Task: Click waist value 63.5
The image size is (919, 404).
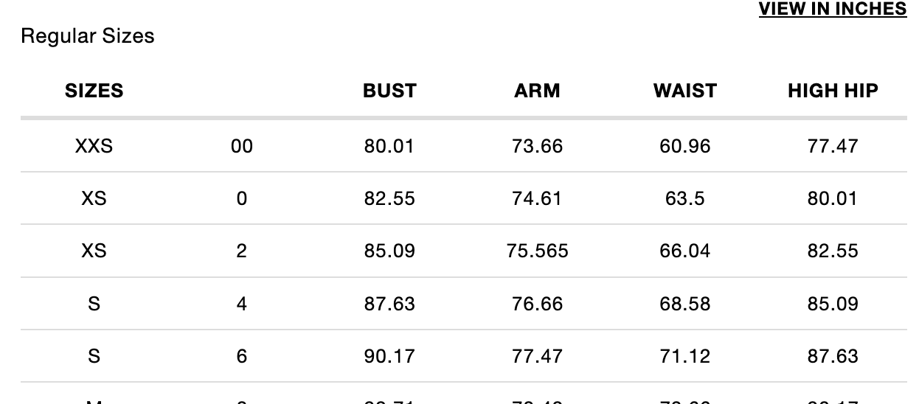Action: click(x=684, y=198)
